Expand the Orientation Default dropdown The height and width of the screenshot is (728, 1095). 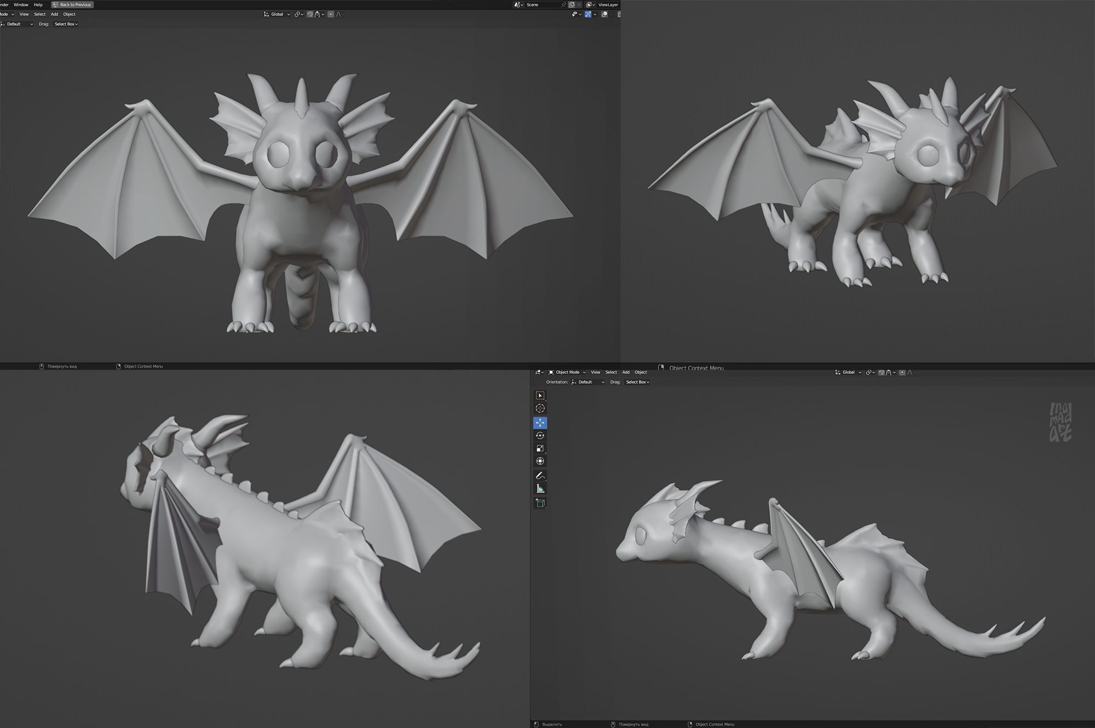(x=589, y=382)
